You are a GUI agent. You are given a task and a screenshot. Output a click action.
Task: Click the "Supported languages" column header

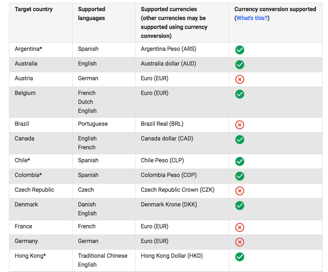(x=91, y=14)
